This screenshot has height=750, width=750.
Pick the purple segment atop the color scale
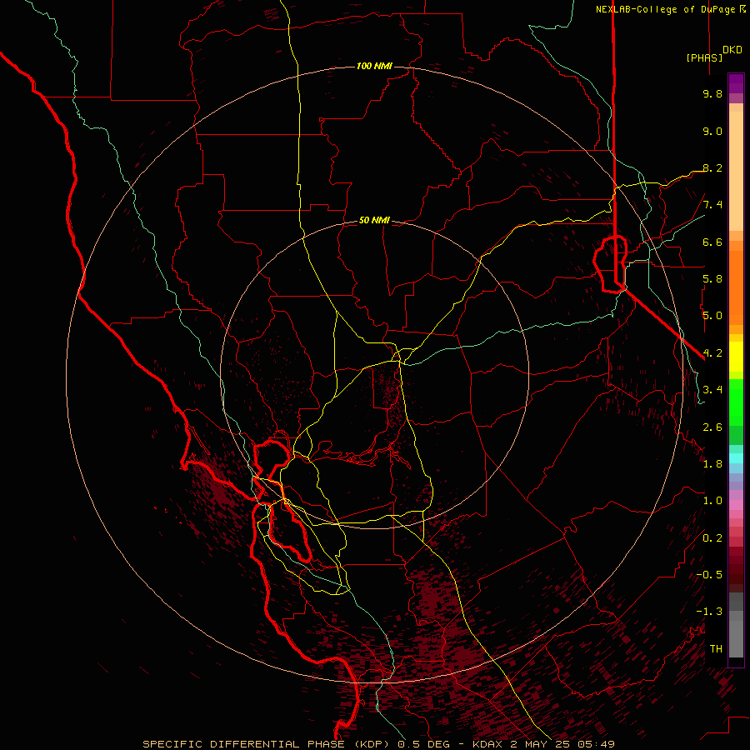736,83
